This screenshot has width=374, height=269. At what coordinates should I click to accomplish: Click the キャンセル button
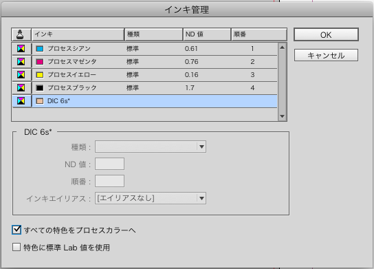[326, 55]
